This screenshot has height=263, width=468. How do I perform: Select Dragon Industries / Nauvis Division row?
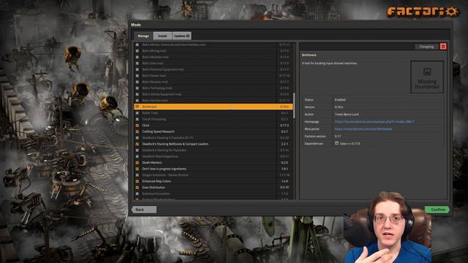click(213, 175)
